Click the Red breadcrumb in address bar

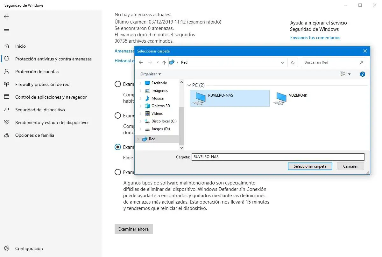point(184,62)
